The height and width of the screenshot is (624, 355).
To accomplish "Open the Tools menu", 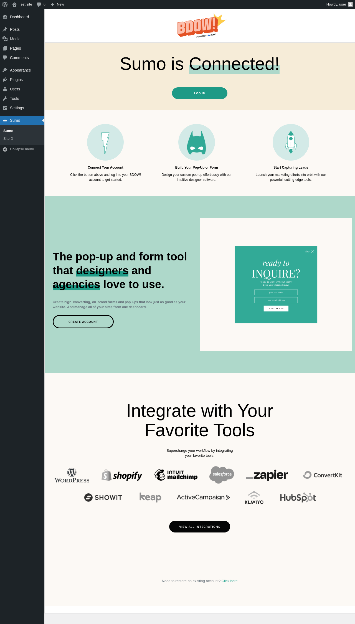I will 22,98.
